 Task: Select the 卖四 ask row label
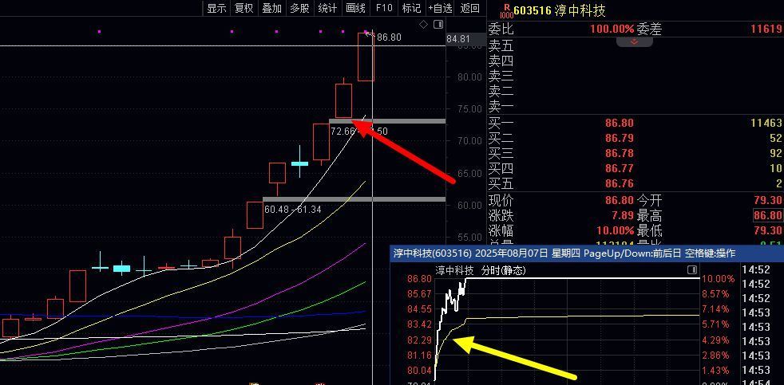click(501, 61)
